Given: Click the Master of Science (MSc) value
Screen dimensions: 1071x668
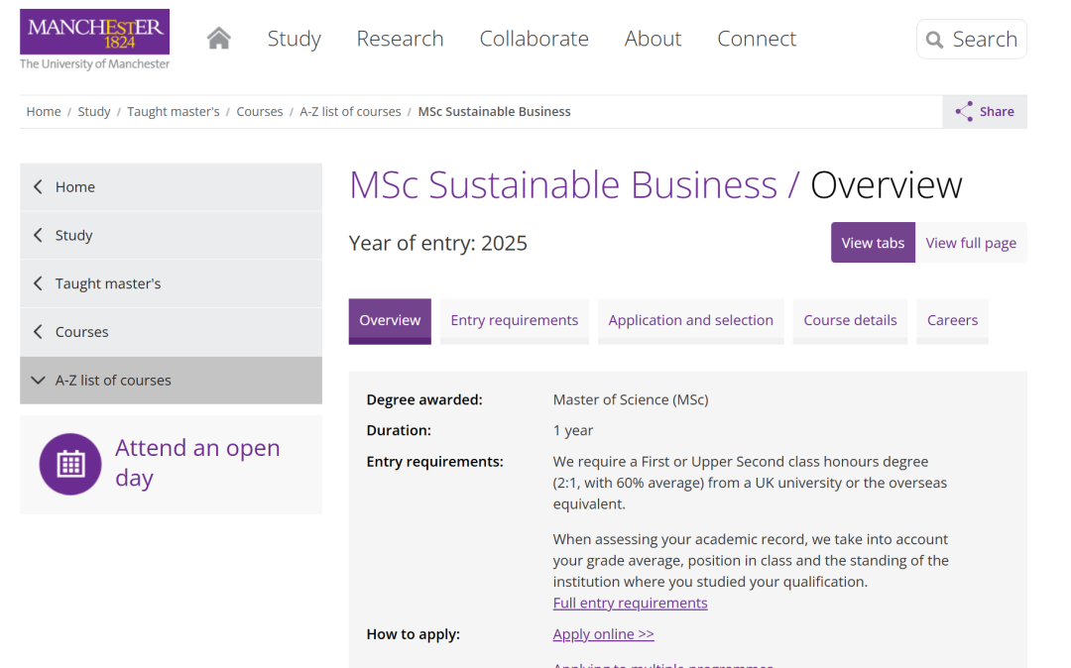Looking at the screenshot, I should [631, 399].
